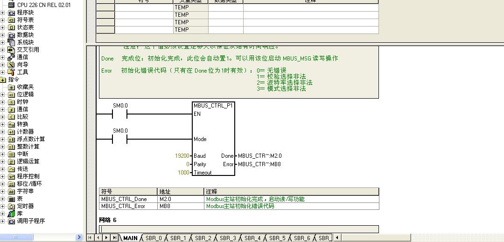
Task: Select the CPU 226 CN REL 02.01 icon
Action: tap(11, 5)
